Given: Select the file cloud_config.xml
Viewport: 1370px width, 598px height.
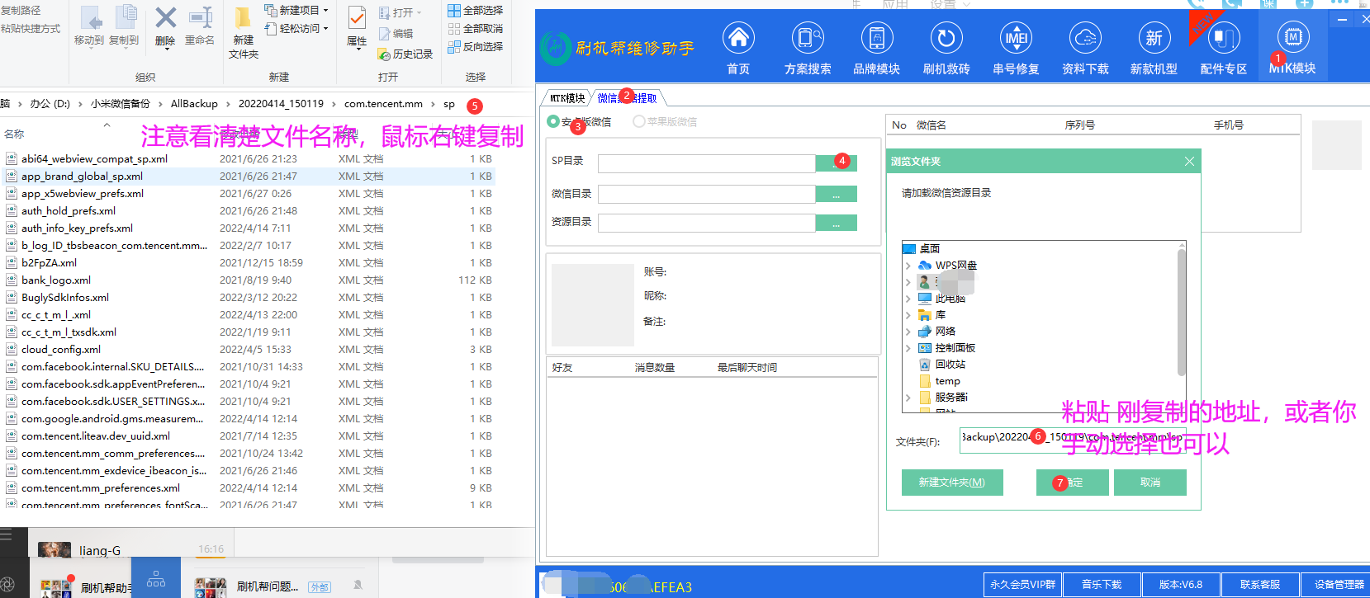Looking at the screenshot, I should click(x=248, y=350).
